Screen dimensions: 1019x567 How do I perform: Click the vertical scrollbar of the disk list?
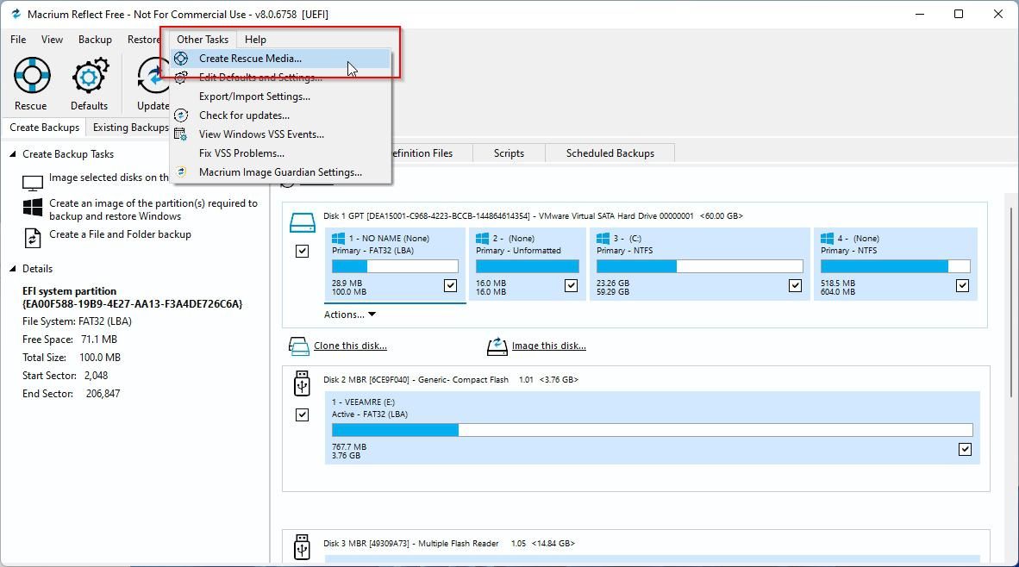(x=1011, y=302)
